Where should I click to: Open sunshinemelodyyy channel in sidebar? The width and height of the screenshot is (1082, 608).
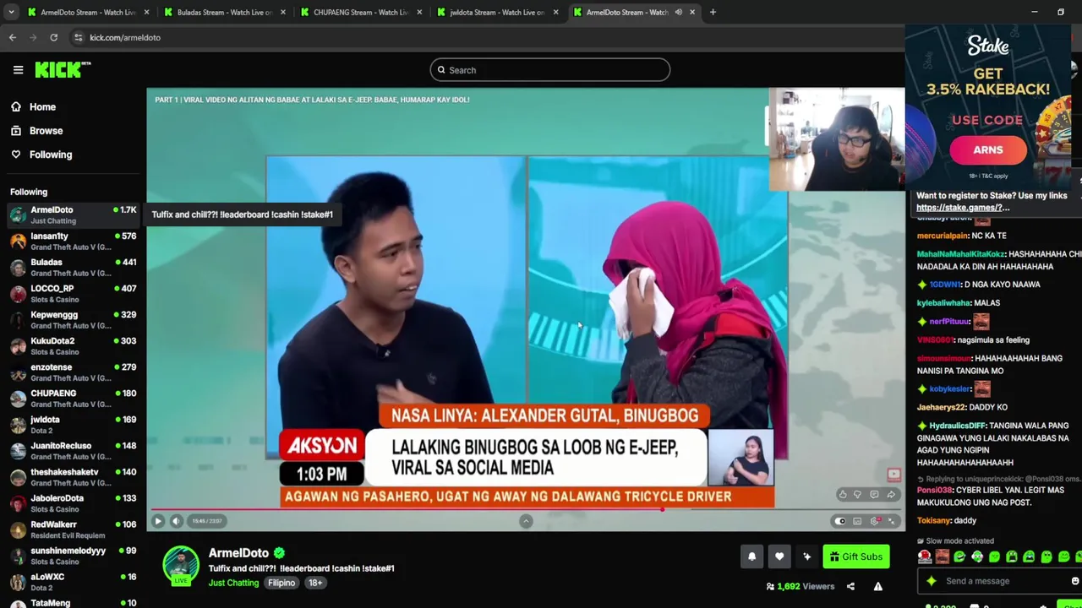pos(73,556)
